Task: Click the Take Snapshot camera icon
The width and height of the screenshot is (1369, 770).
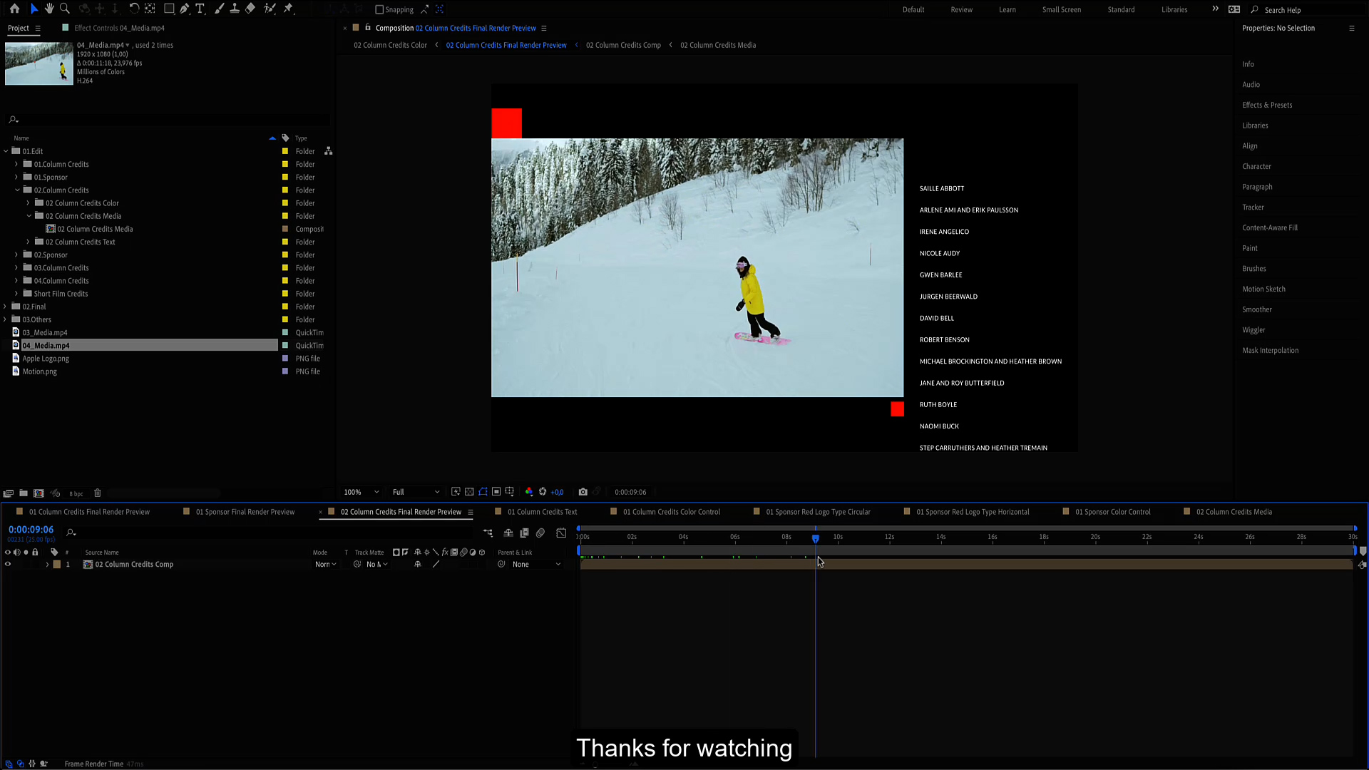Action: pyautogui.click(x=583, y=492)
